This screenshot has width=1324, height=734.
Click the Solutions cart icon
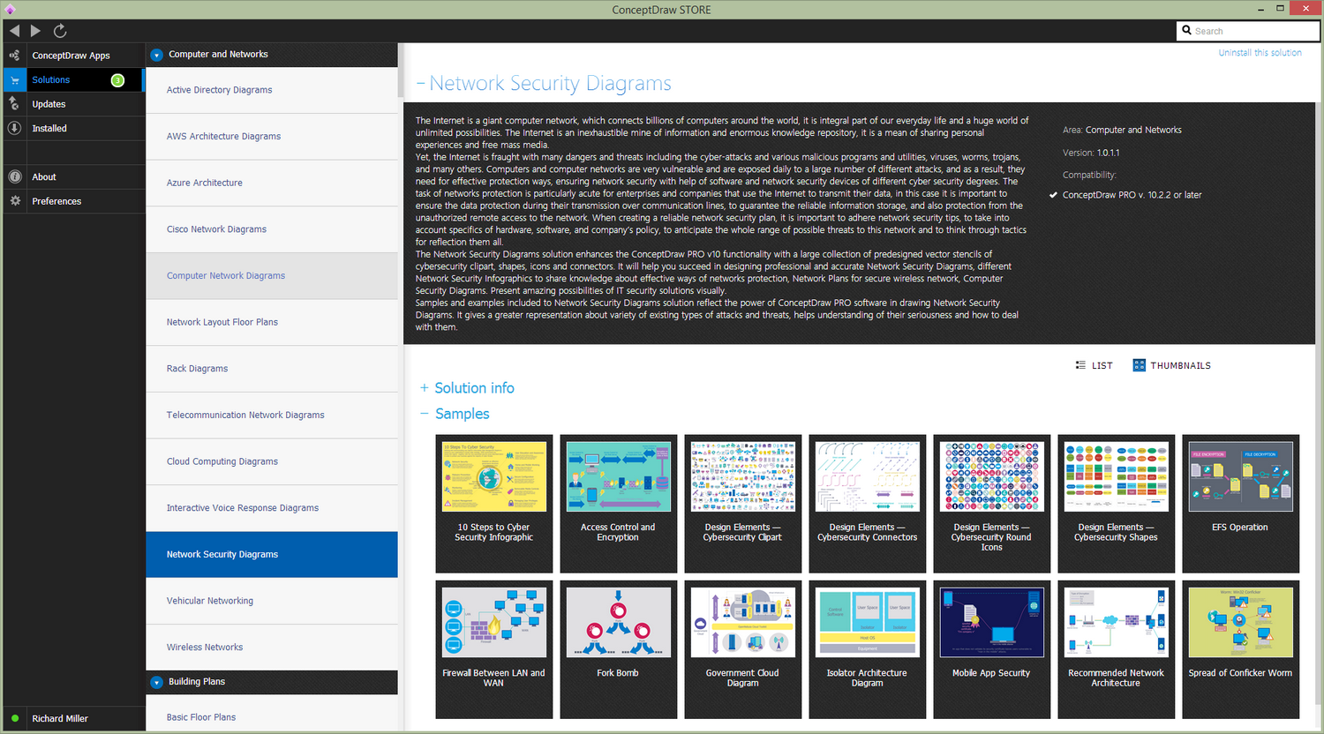14,79
